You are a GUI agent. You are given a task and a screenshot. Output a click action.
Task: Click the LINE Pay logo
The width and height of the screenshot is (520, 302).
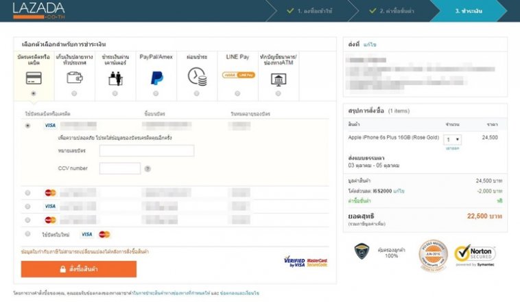pos(238,75)
